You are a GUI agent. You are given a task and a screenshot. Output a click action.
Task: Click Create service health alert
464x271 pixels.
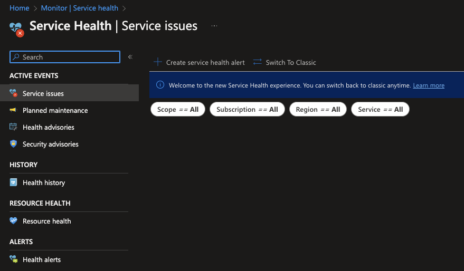coord(199,62)
